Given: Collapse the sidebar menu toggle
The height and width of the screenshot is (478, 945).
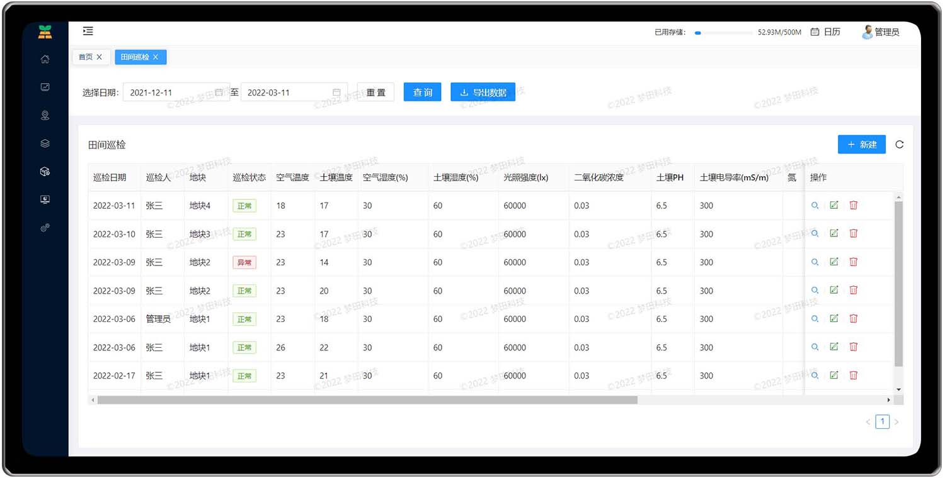Looking at the screenshot, I should coord(88,31).
